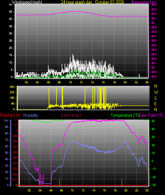Screen dimensions: 165x195
Task: Click the 90 humidity axis value
Action: click(6, 127)
